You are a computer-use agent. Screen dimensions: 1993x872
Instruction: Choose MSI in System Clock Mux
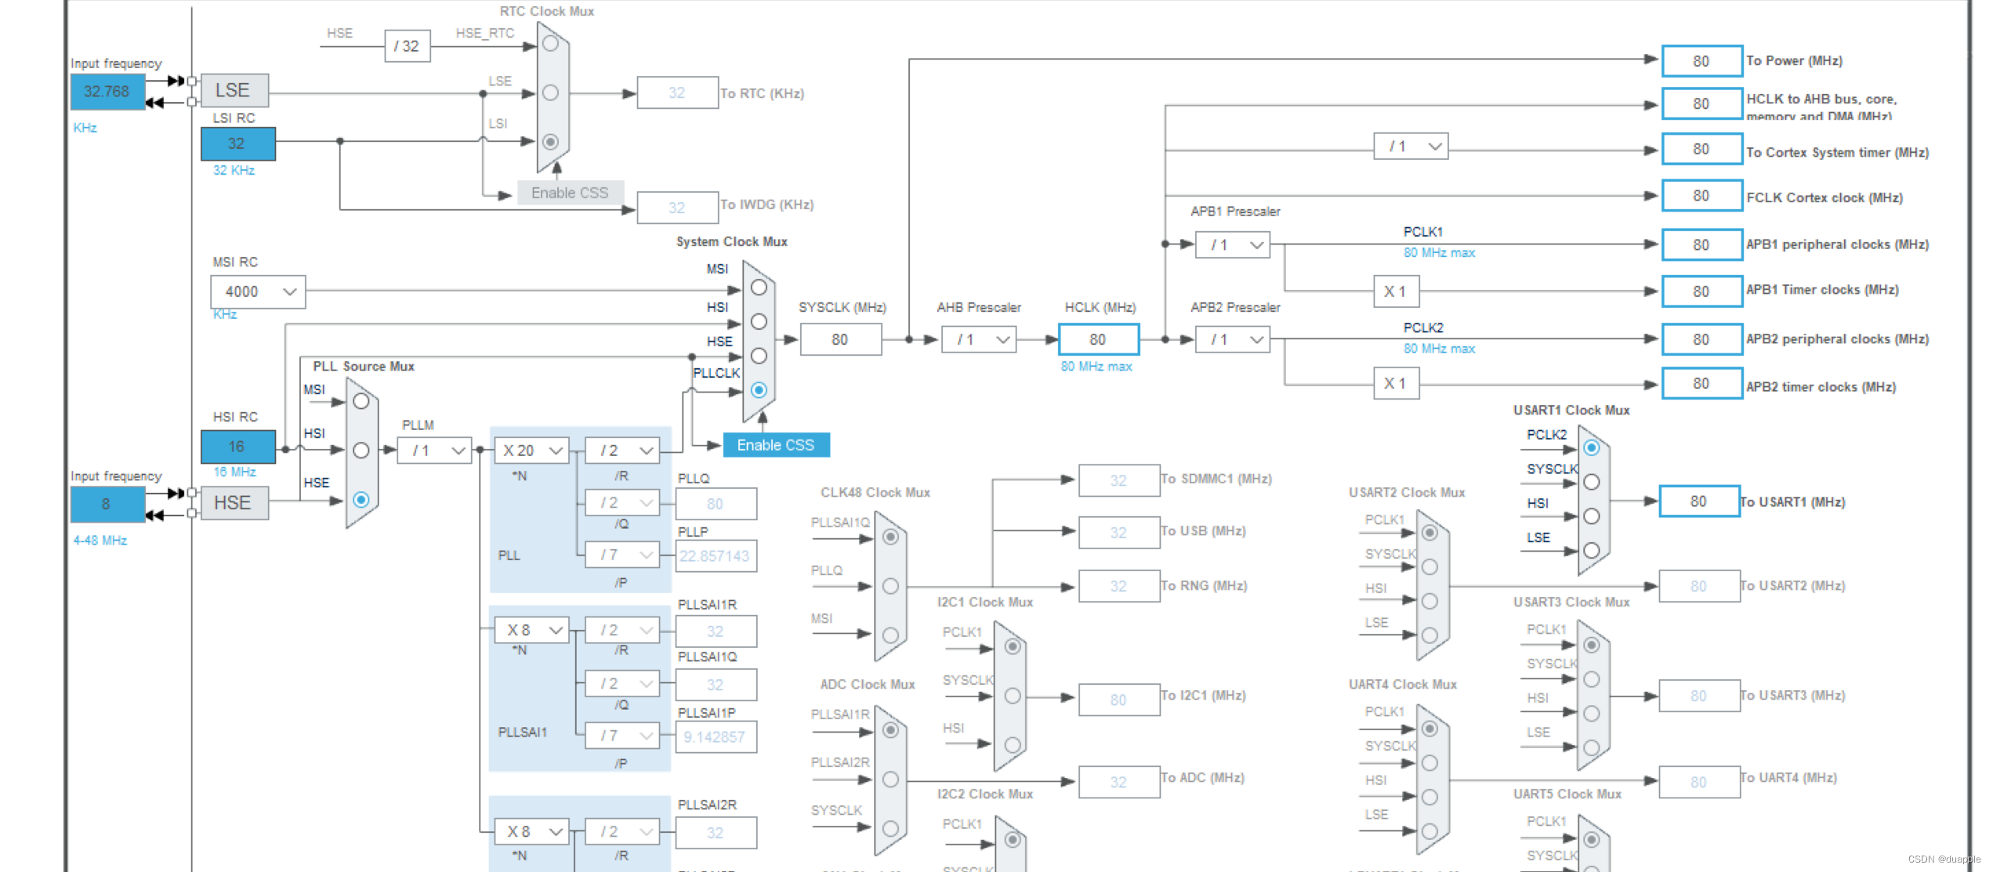click(759, 288)
